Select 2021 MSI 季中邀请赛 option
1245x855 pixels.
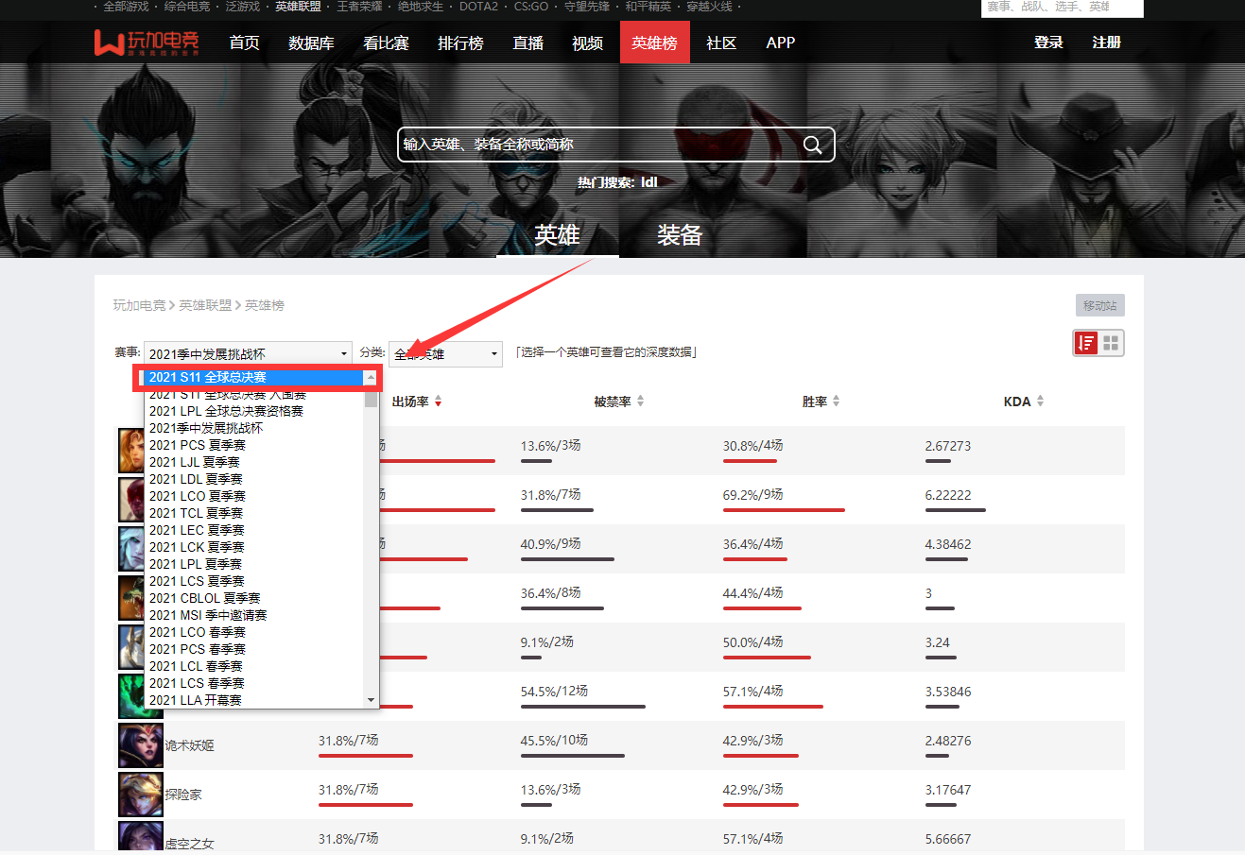click(254, 615)
